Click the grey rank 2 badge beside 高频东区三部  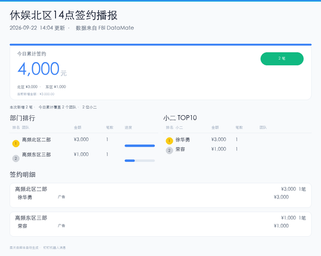(16, 159)
